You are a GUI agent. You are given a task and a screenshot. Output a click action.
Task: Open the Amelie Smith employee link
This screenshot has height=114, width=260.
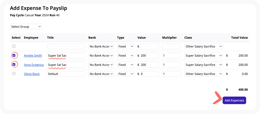[33, 55]
